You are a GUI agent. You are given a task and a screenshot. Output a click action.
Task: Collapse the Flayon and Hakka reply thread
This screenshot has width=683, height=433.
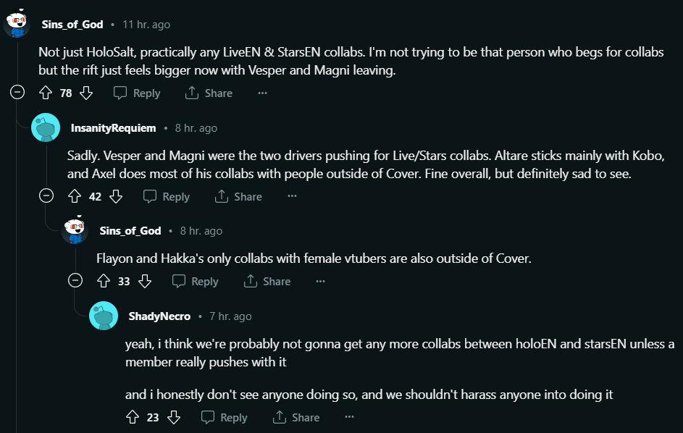[75, 281]
